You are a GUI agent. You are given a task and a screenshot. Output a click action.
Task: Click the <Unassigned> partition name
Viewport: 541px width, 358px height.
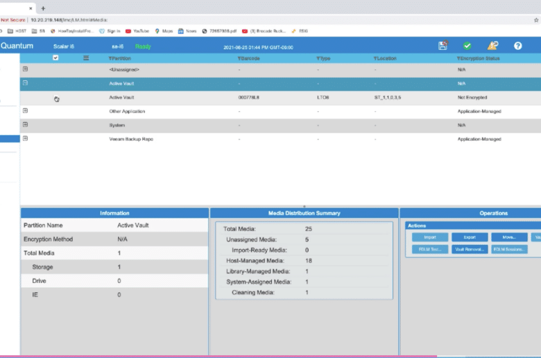124,70
